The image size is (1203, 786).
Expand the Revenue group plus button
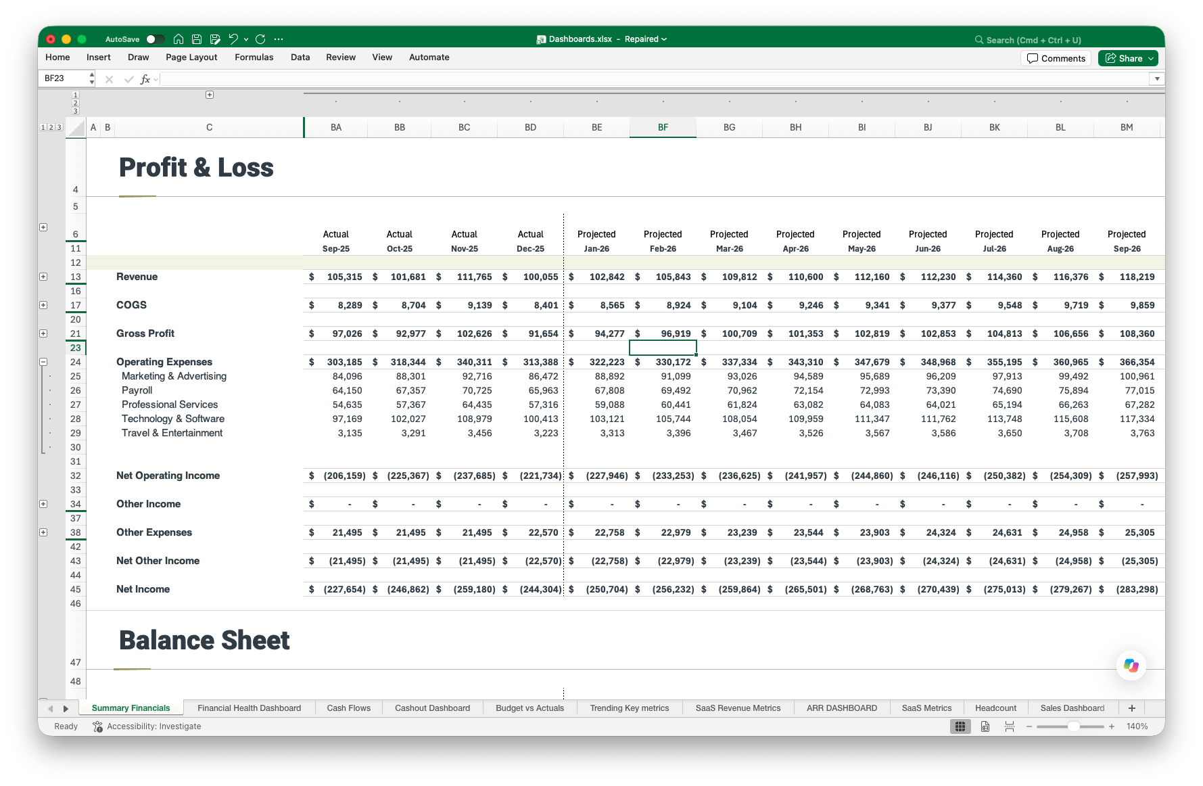(43, 277)
